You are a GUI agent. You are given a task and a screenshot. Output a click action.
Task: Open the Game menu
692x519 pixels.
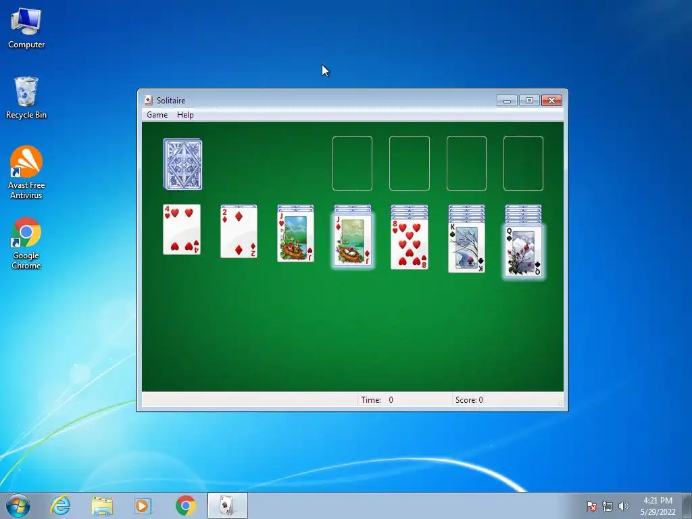pyautogui.click(x=157, y=115)
